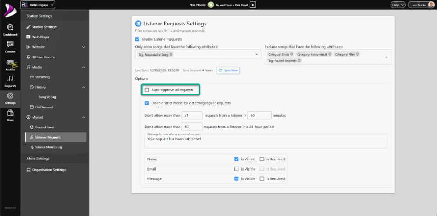This screenshot has height=216, width=437.
Task: Click the 24-hour limit field showing 50
Action: point(192,127)
